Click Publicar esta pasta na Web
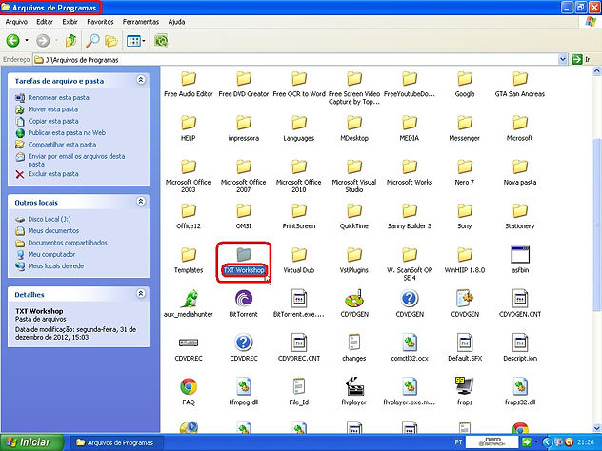 click(x=67, y=132)
